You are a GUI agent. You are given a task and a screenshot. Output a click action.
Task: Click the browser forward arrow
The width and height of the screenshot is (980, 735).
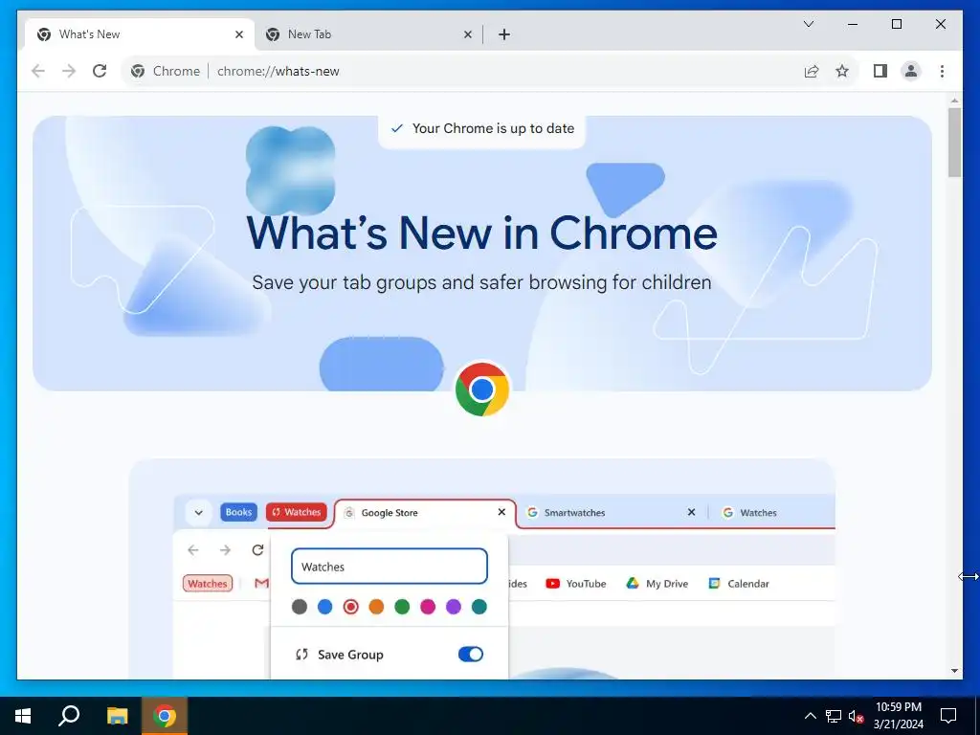[x=69, y=71]
